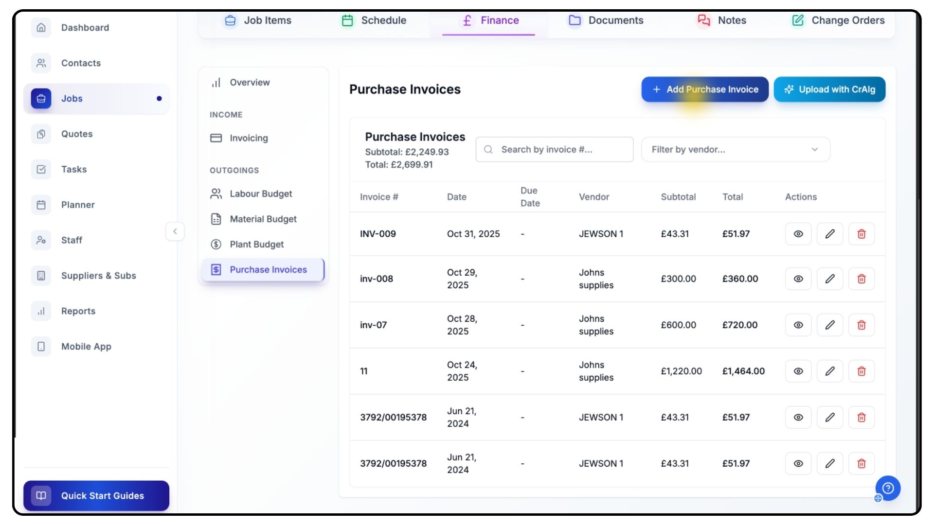Open Planner calendar icon in sidebar

41,205
